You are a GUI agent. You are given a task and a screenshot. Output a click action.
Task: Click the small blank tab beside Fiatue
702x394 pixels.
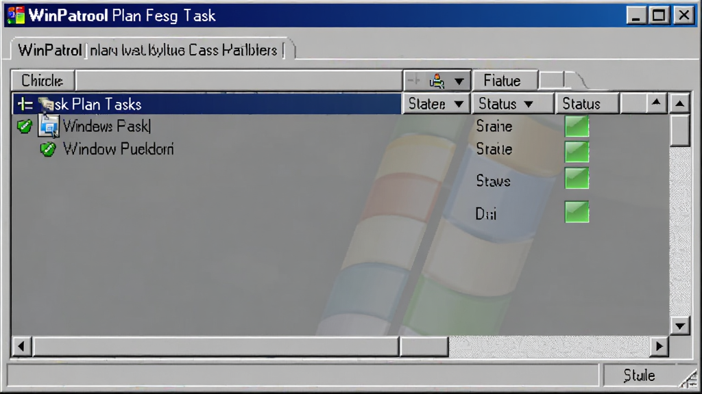(x=552, y=81)
